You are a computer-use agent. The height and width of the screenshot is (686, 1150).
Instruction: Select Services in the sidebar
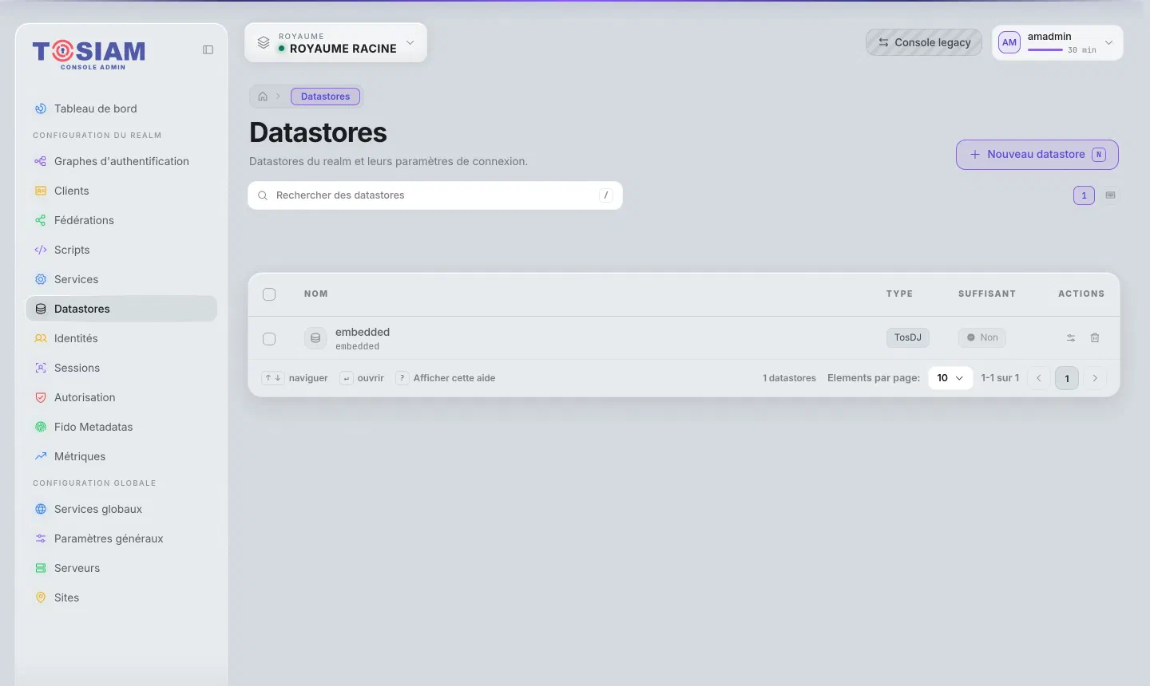click(x=121, y=279)
